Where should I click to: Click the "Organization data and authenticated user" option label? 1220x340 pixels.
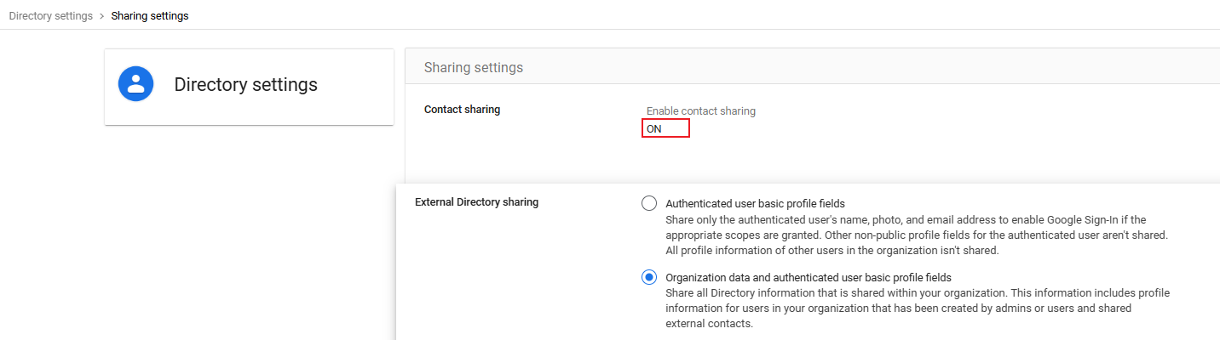pyautogui.click(x=808, y=277)
